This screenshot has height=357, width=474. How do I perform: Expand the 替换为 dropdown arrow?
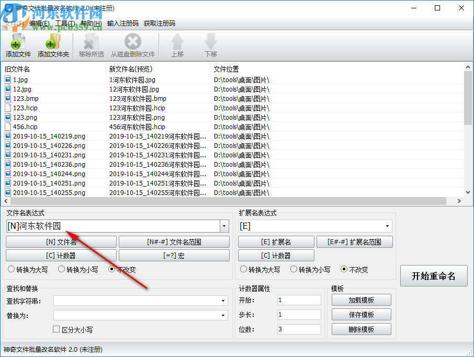223,315
